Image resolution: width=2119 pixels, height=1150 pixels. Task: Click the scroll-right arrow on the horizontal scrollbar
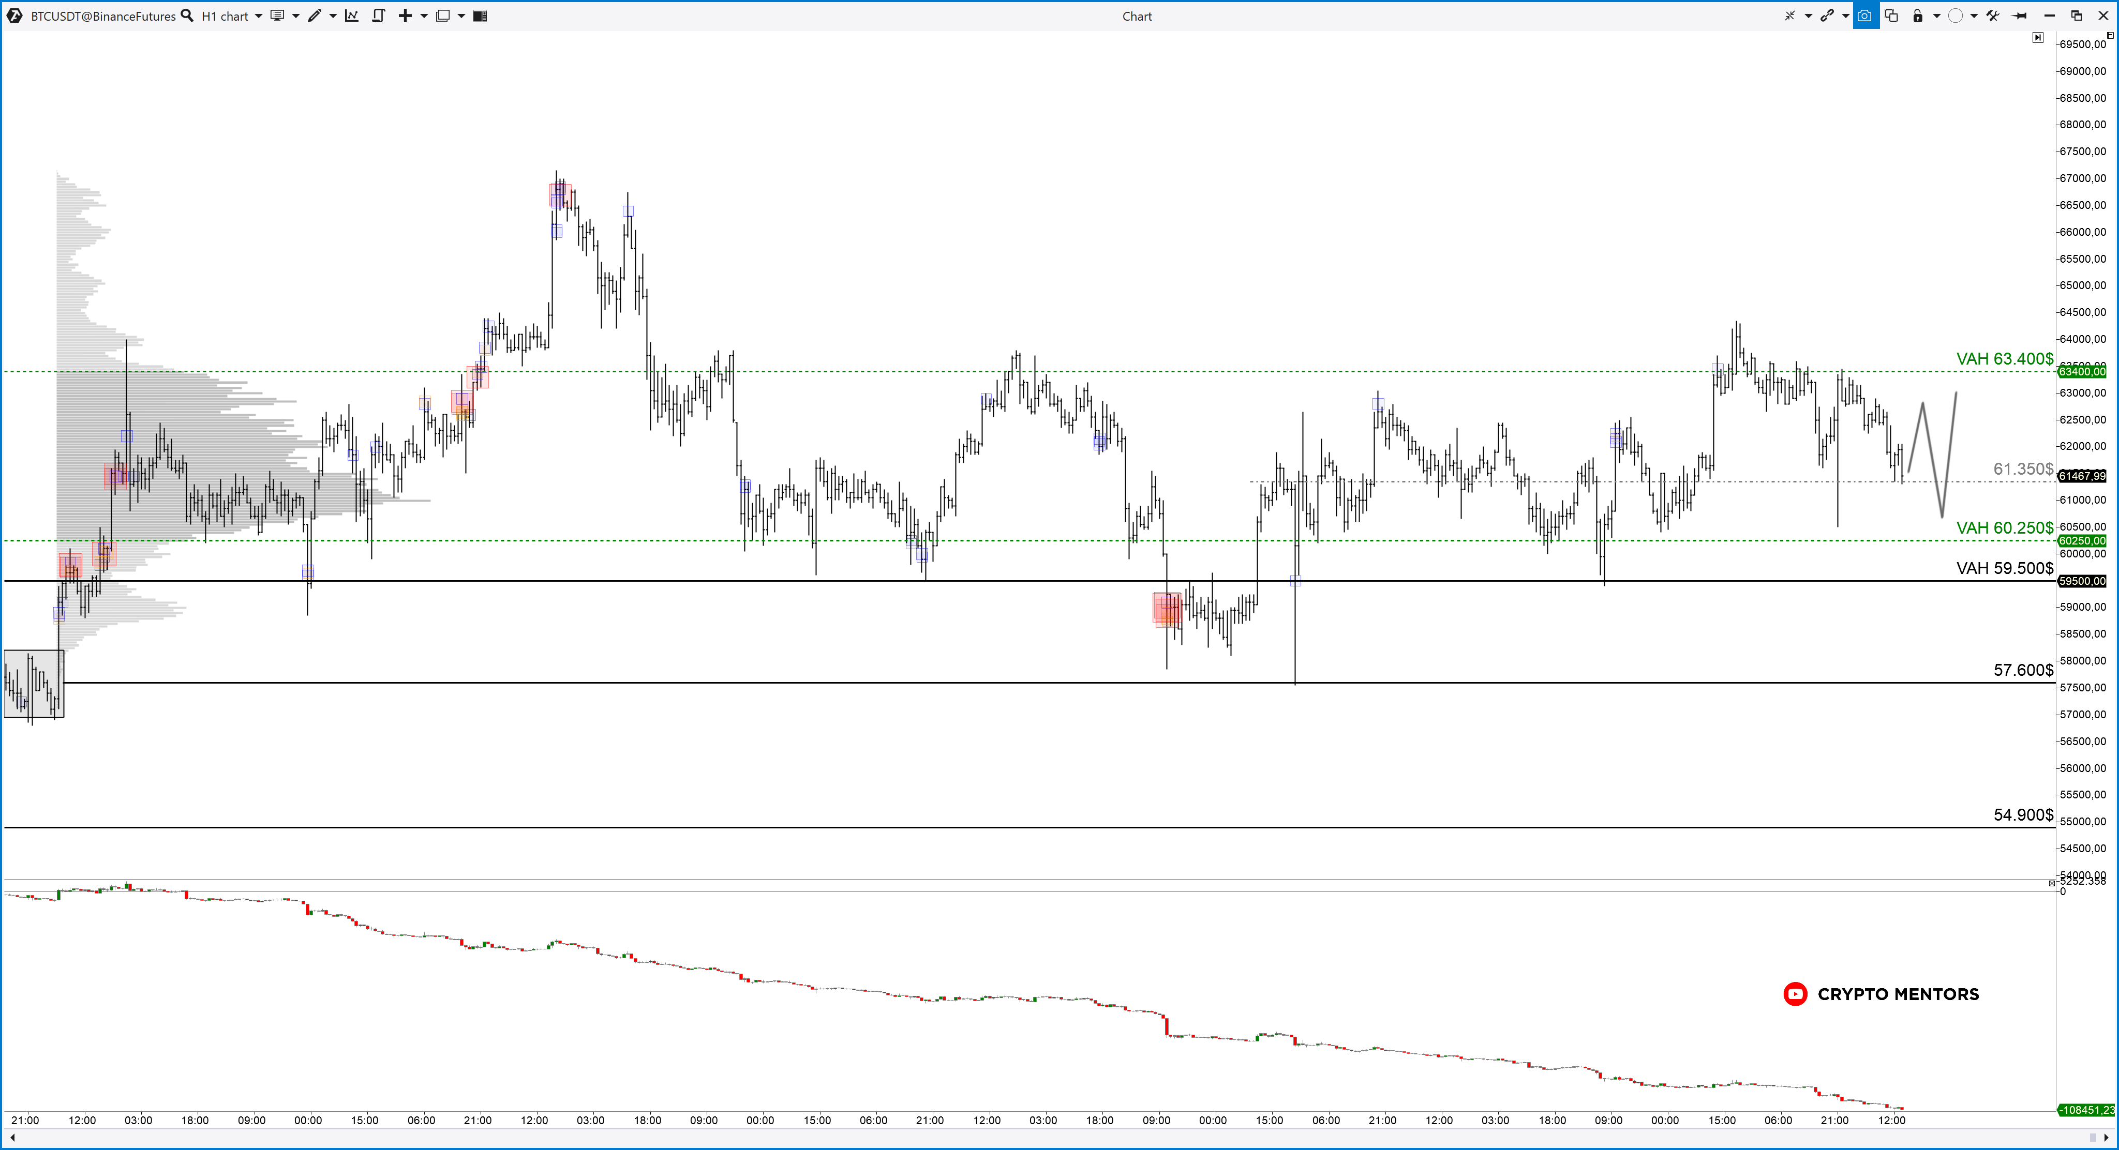(x=2107, y=1137)
